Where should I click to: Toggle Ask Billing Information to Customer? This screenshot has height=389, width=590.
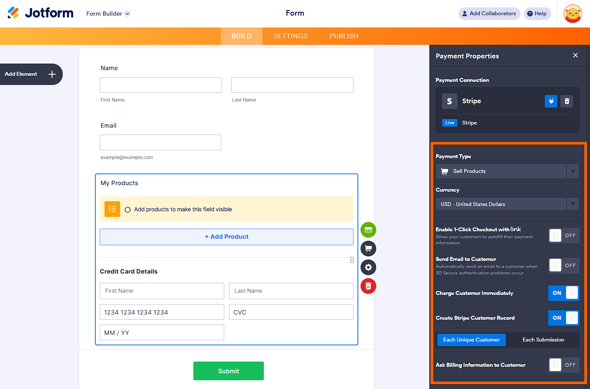(x=564, y=365)
